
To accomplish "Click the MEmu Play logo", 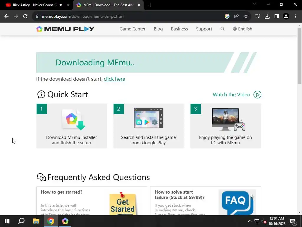I will 65,29.
